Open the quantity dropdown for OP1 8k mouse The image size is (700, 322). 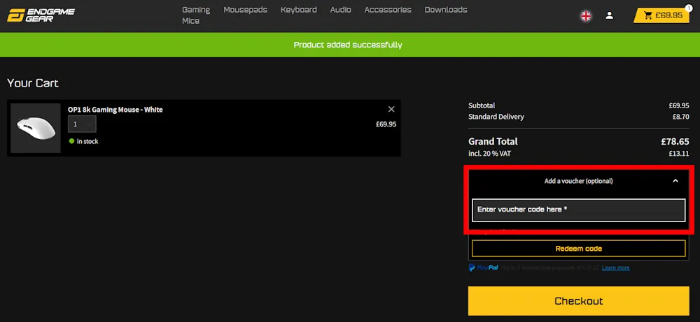point(82,124)
